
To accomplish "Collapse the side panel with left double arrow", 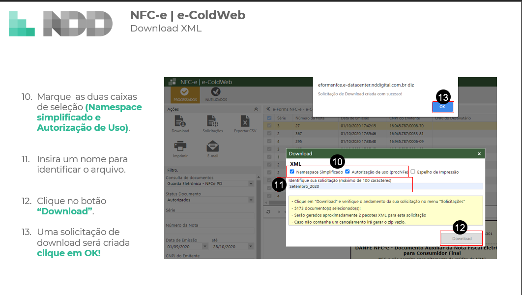I will coord(268,109).
